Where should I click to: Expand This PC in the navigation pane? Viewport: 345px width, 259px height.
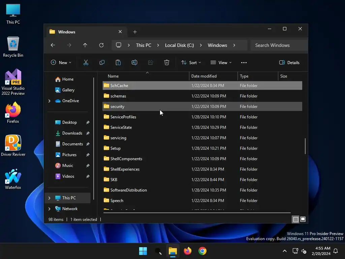coord(49,198)
